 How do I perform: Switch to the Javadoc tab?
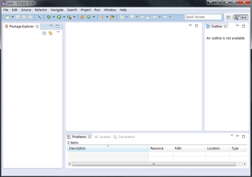[x=103, y=137]
